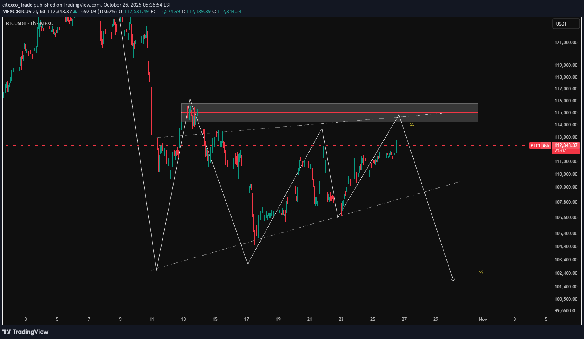Click the green up-triangle beside +697.09

point(75,11)
